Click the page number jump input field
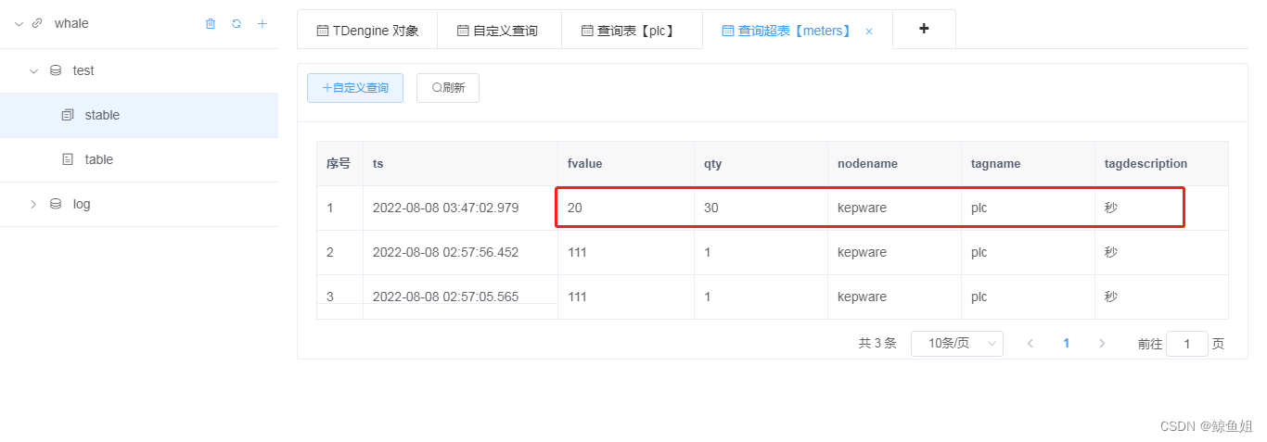 coord(1186,344)
